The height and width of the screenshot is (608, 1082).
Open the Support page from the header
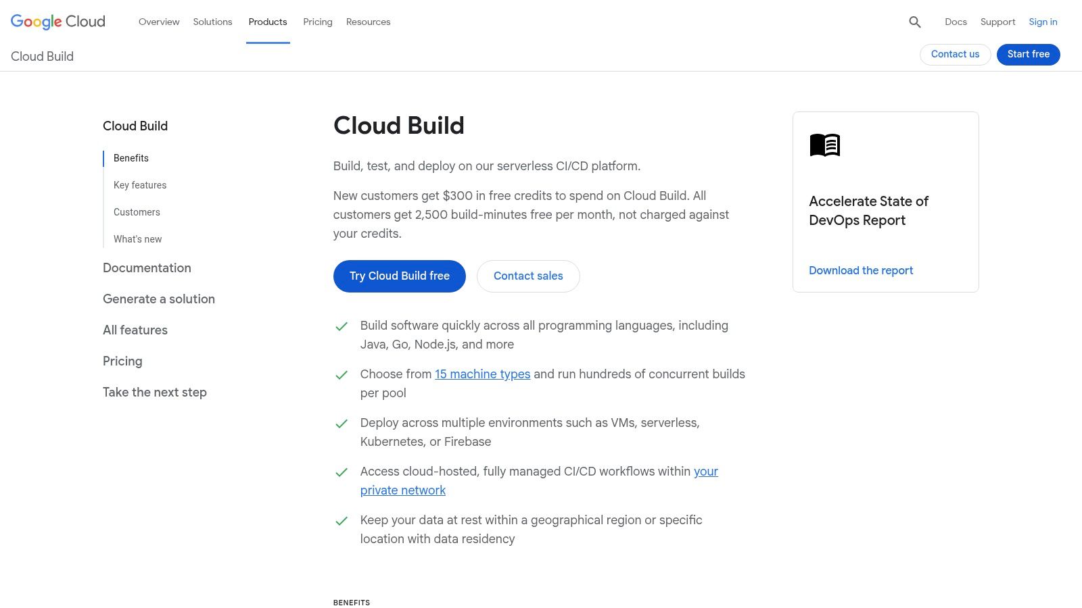coord(997,22)
